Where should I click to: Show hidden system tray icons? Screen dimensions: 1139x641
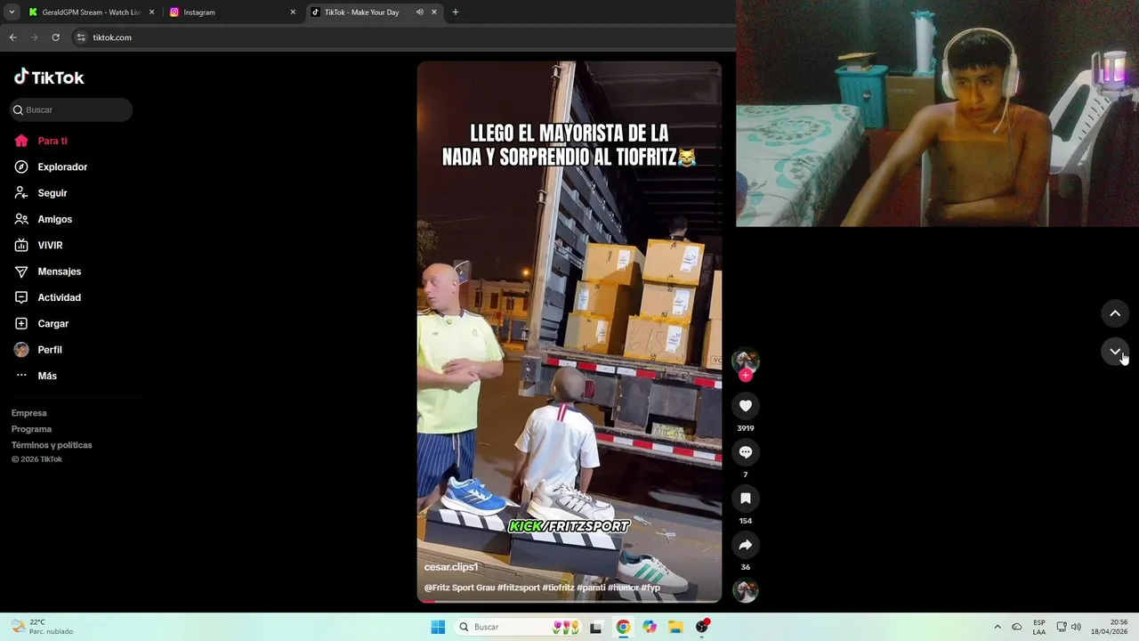(998, 627)
